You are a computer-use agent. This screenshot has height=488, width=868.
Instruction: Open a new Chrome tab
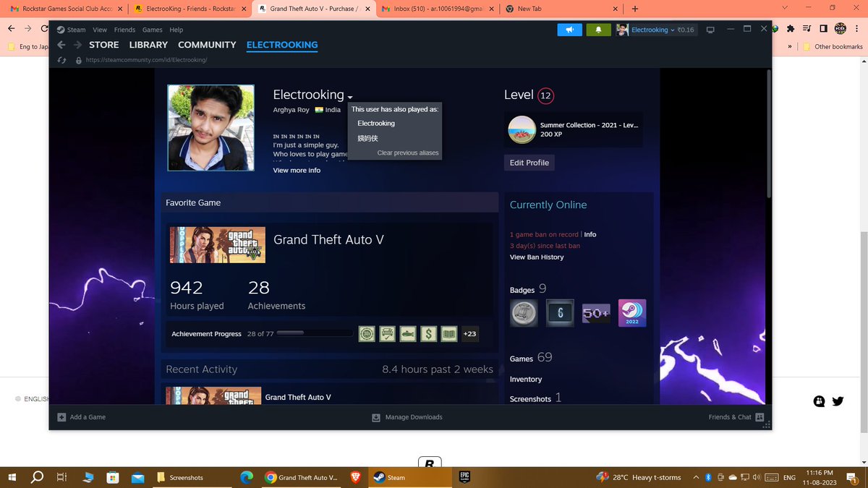pos(635,9)
